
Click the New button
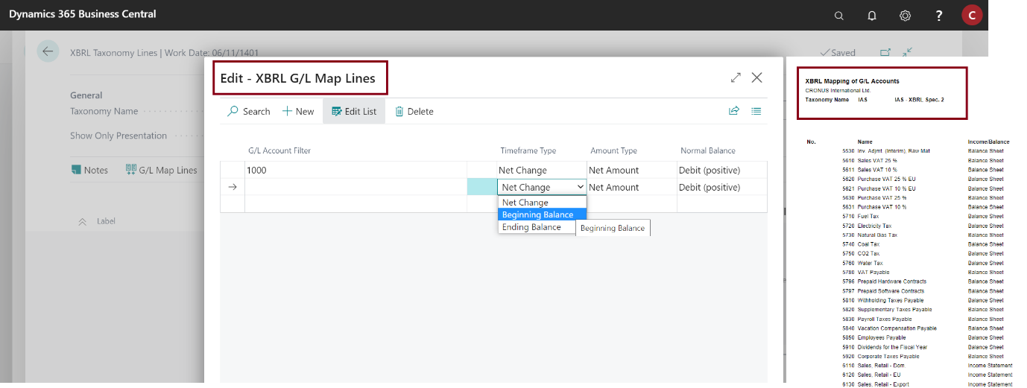tap(298, 111)
